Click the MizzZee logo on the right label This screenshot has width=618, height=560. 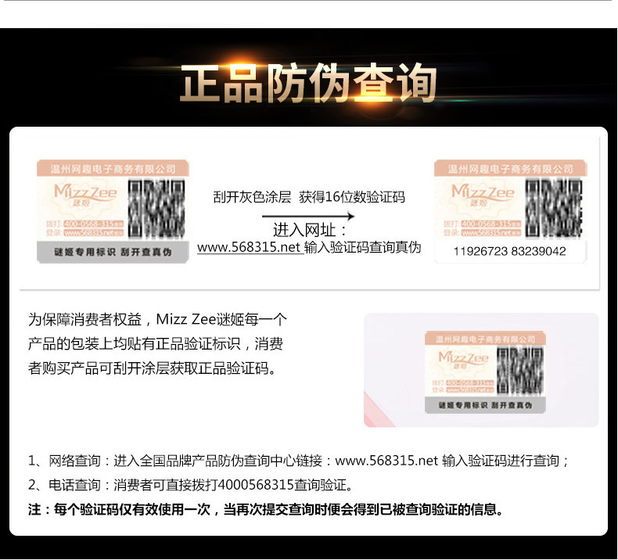pos(483,194)
